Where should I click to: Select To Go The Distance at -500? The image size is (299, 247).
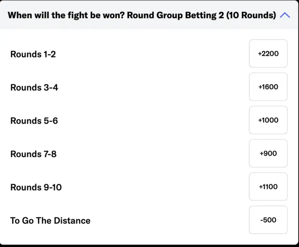pos(268,220)
